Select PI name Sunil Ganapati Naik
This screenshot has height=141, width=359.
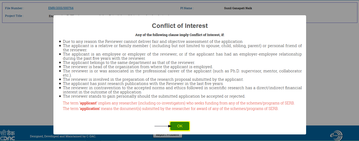click(238, 8)
